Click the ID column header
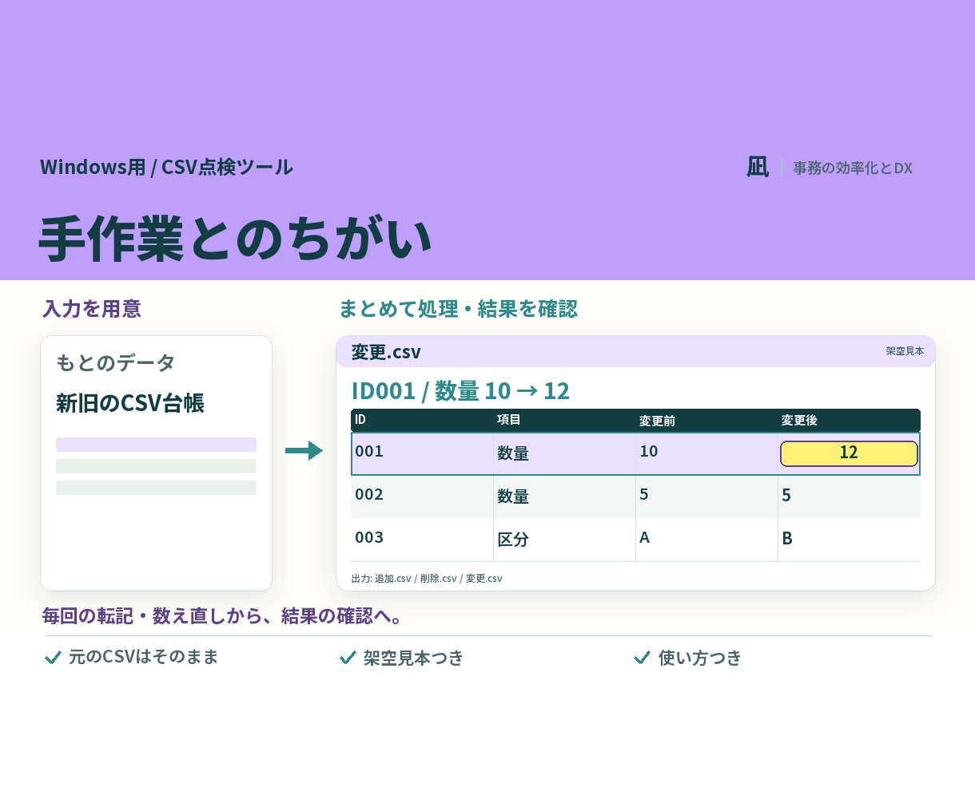 click(x=360, y=420)
